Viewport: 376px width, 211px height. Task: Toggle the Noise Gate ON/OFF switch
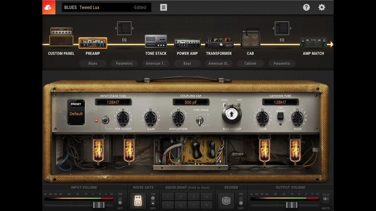tap(153, 201)
